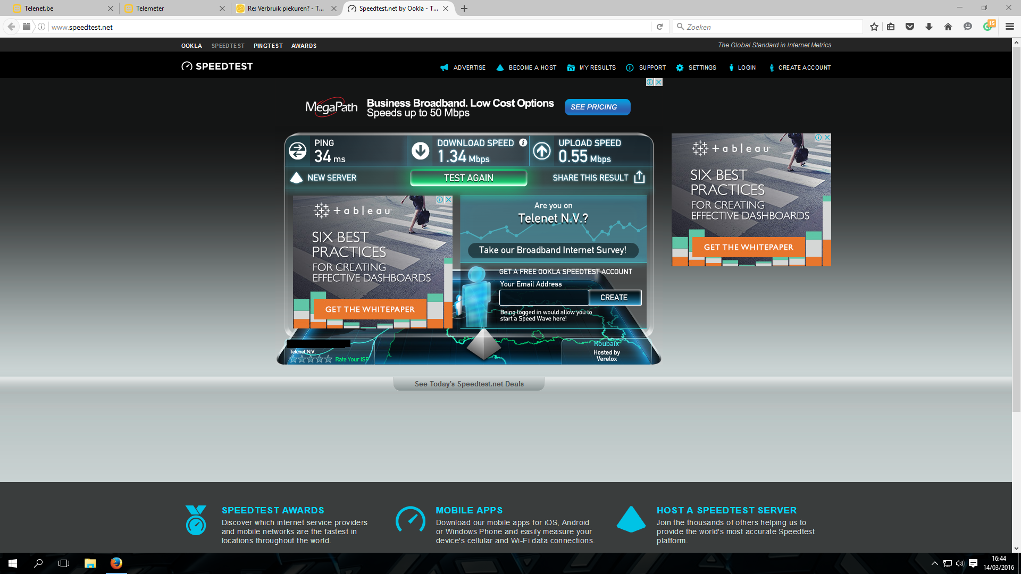Open PINGTEST in top navigation

pyautogui.click(x=268, y=46)
